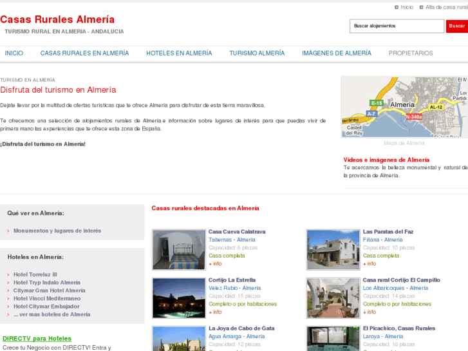Click the La Joya de Cabo de Gata photo
468x351 pixels.
click(x=179, y=339)
